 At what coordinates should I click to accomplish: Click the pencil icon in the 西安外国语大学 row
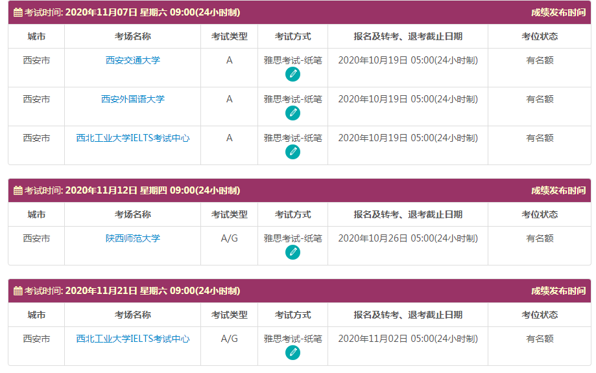[292, 113]
